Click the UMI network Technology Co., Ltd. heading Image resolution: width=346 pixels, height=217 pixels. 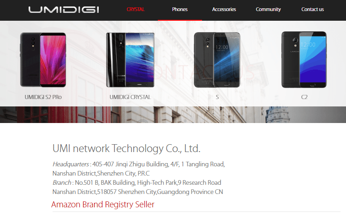click(126, 149)
